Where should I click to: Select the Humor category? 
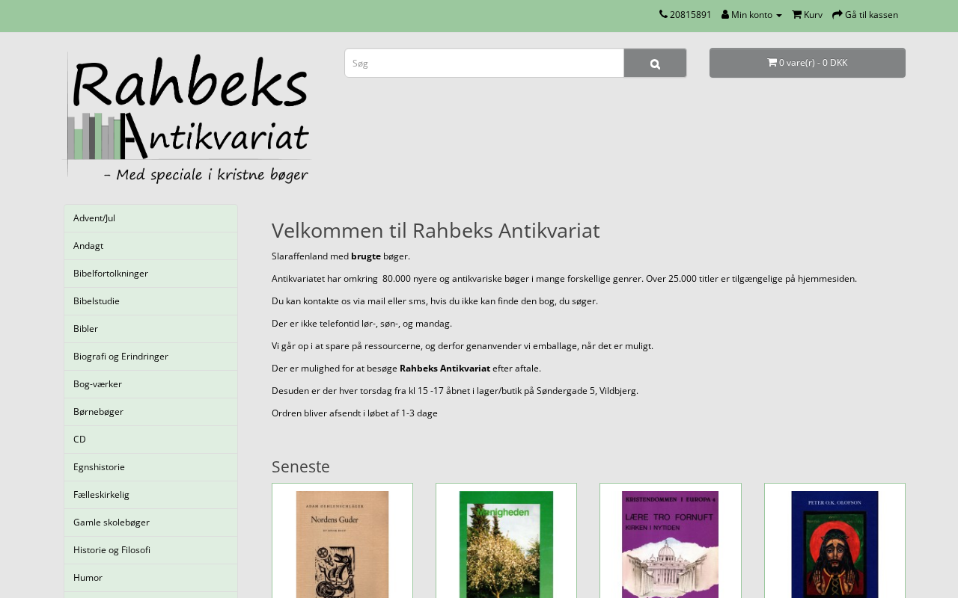pyautogui.click(x=150, y=578)
